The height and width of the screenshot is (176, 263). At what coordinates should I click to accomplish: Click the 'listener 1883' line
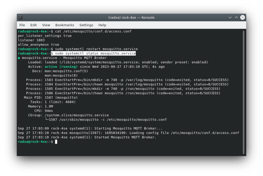[x=31, y=40]
